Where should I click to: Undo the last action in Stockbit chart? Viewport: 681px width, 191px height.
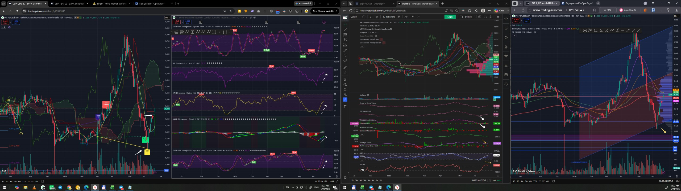413,17
